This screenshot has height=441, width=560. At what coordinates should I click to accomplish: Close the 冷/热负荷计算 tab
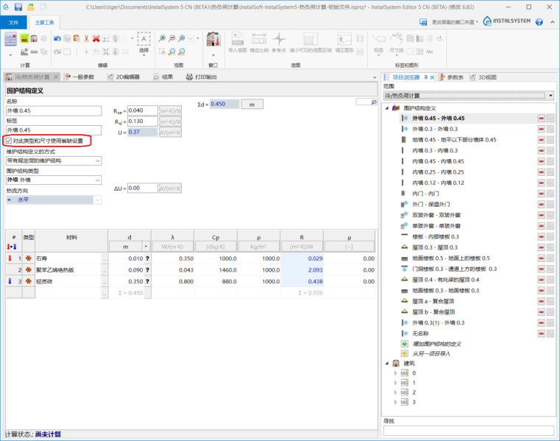tap(56, 77)
